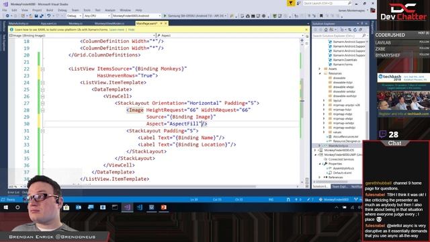430x242 pixels.
Task: Click in the Search Solution Explorer box
Action: (339, 36)
